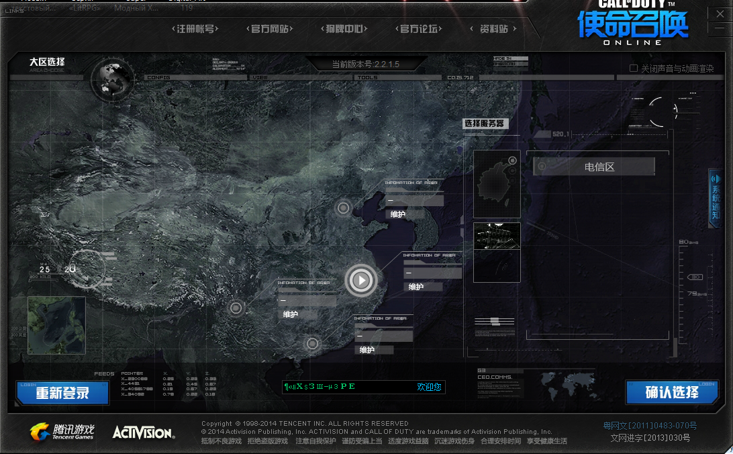This screenshot has height=454, width=733.
Task: Click the 520.1 readout
Action: pos(561,134)
